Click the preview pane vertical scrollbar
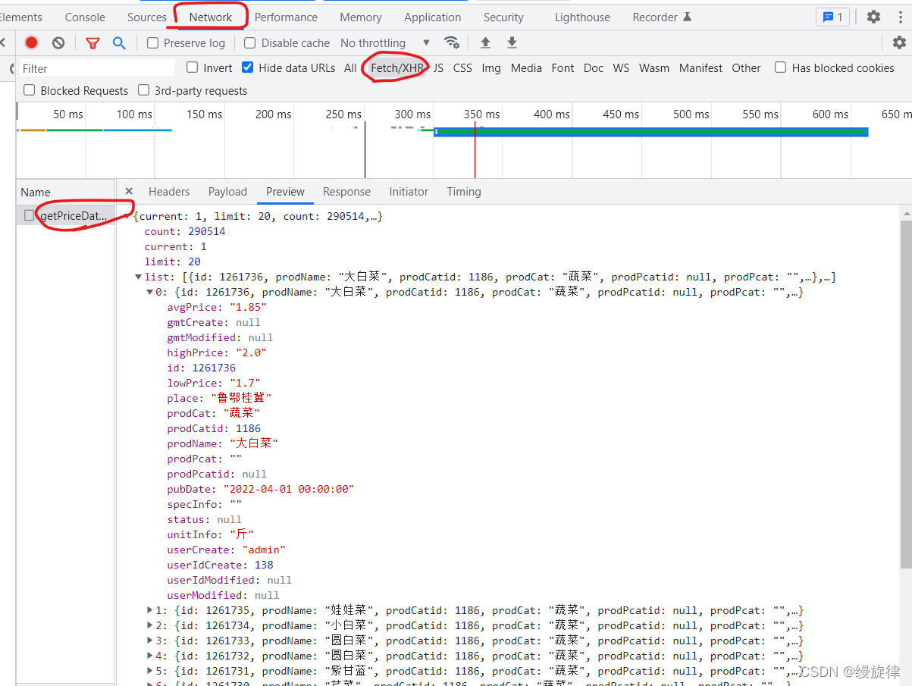Viewport: 912px width, 686px height. click(906, 394)
